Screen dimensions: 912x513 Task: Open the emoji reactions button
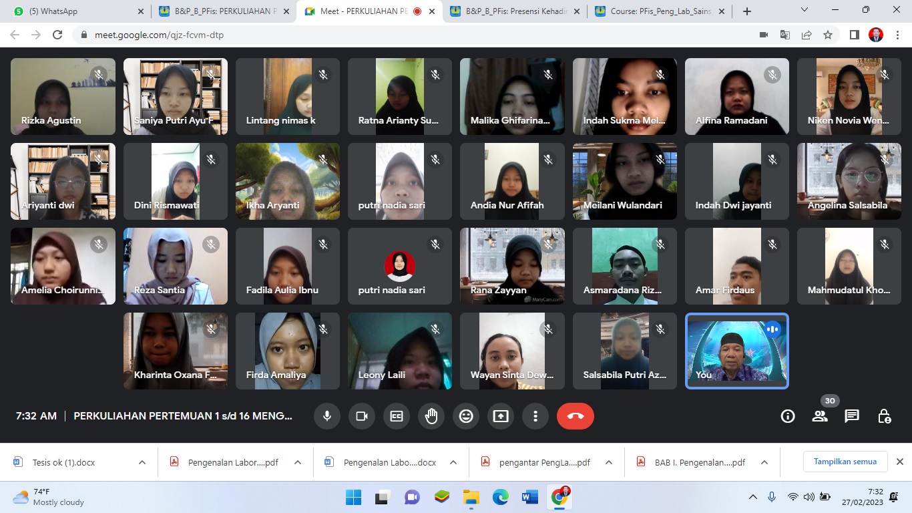[x=466, y=416]
